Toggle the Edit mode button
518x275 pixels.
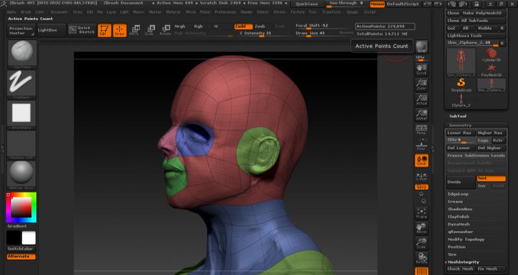(x=104, y=30)
